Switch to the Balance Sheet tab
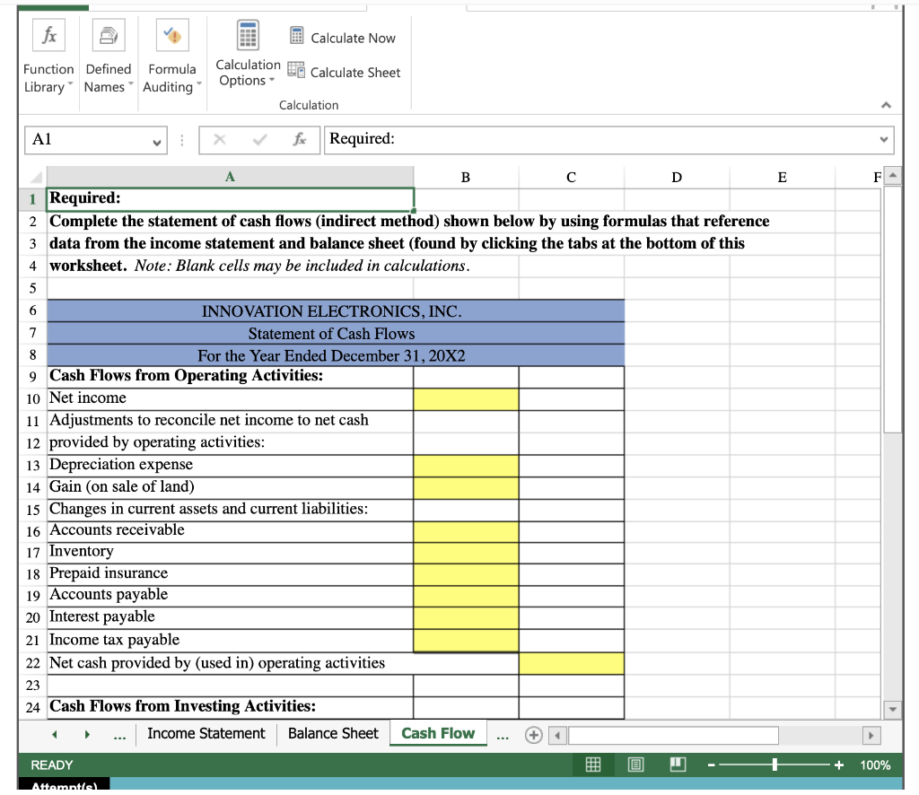919x795 pixels. tap(333, 733)
